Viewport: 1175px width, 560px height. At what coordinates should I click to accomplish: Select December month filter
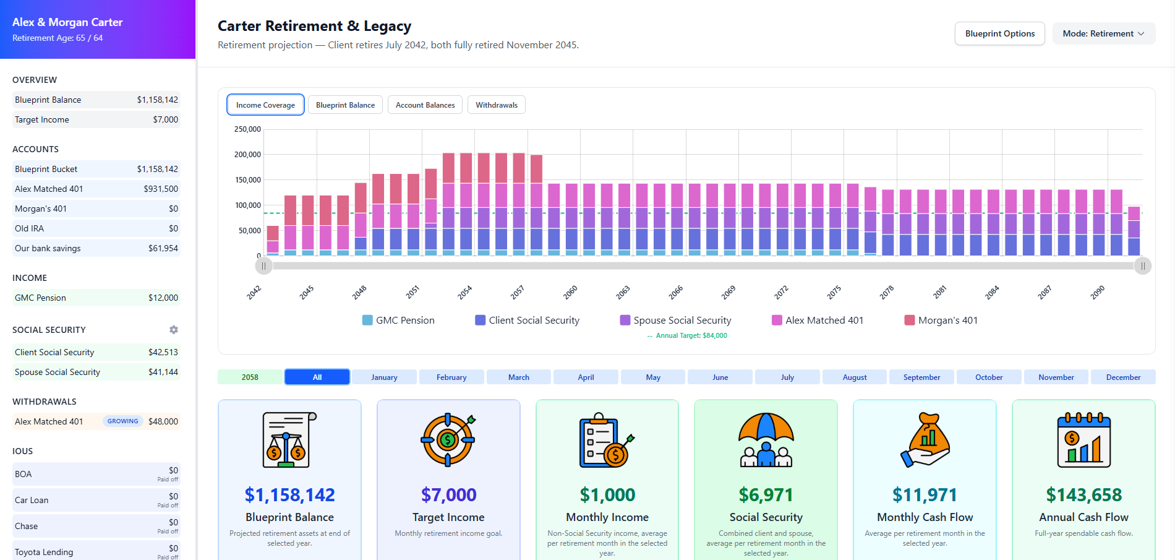1123,377
